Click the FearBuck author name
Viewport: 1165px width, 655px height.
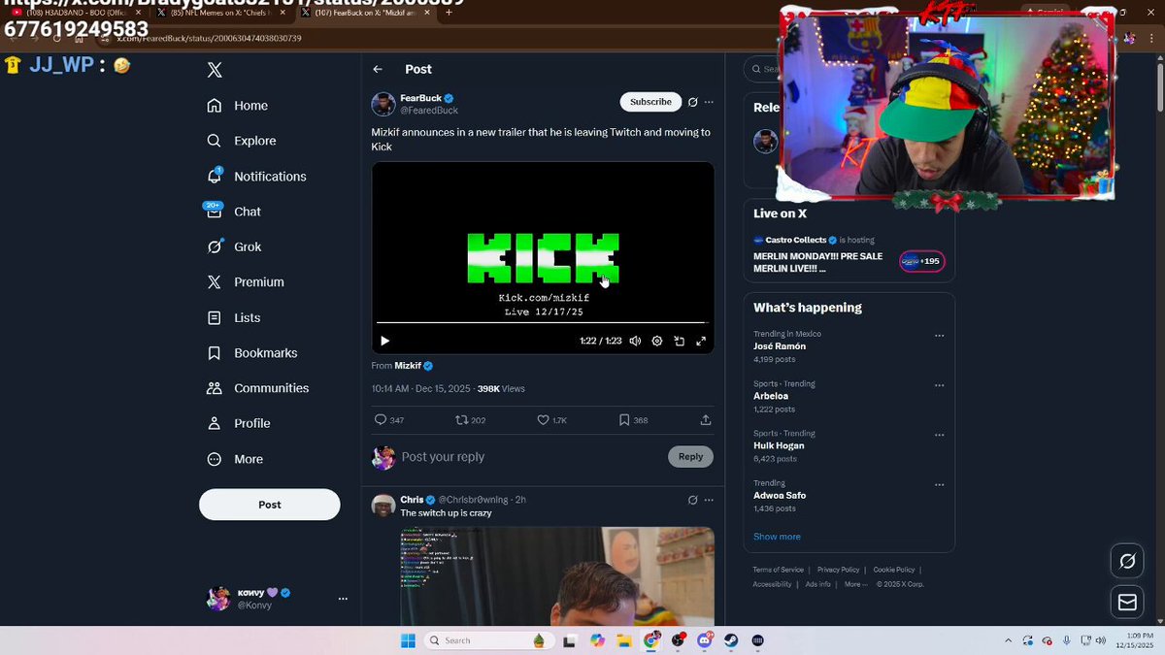point(420,99)
